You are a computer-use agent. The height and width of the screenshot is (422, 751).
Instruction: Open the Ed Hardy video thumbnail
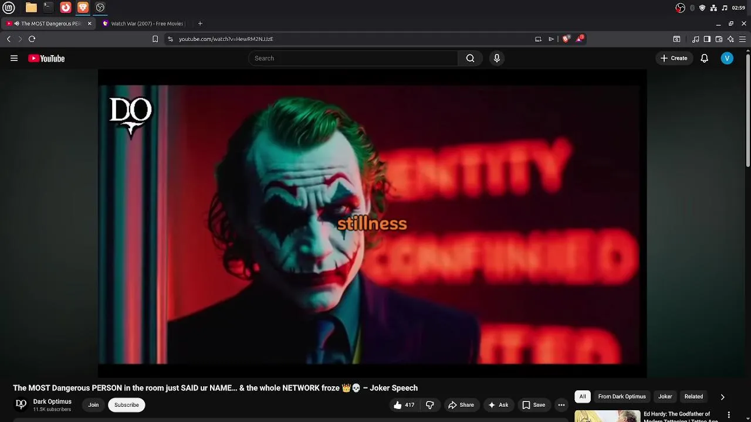coord(607,416)
